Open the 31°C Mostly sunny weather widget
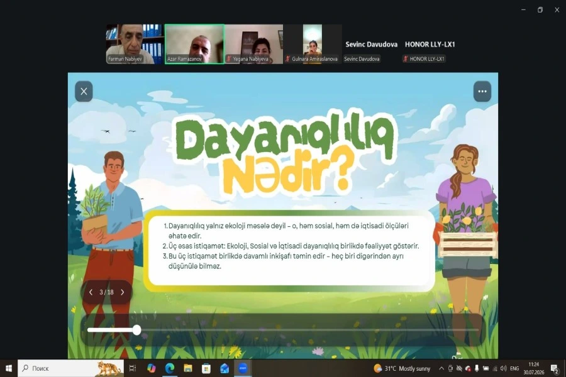566x377 pixels. click(402, 368)
